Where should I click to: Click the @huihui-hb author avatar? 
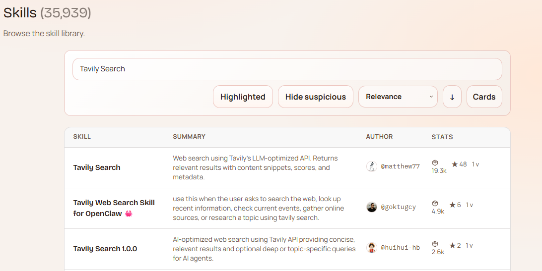coord(372,248)
